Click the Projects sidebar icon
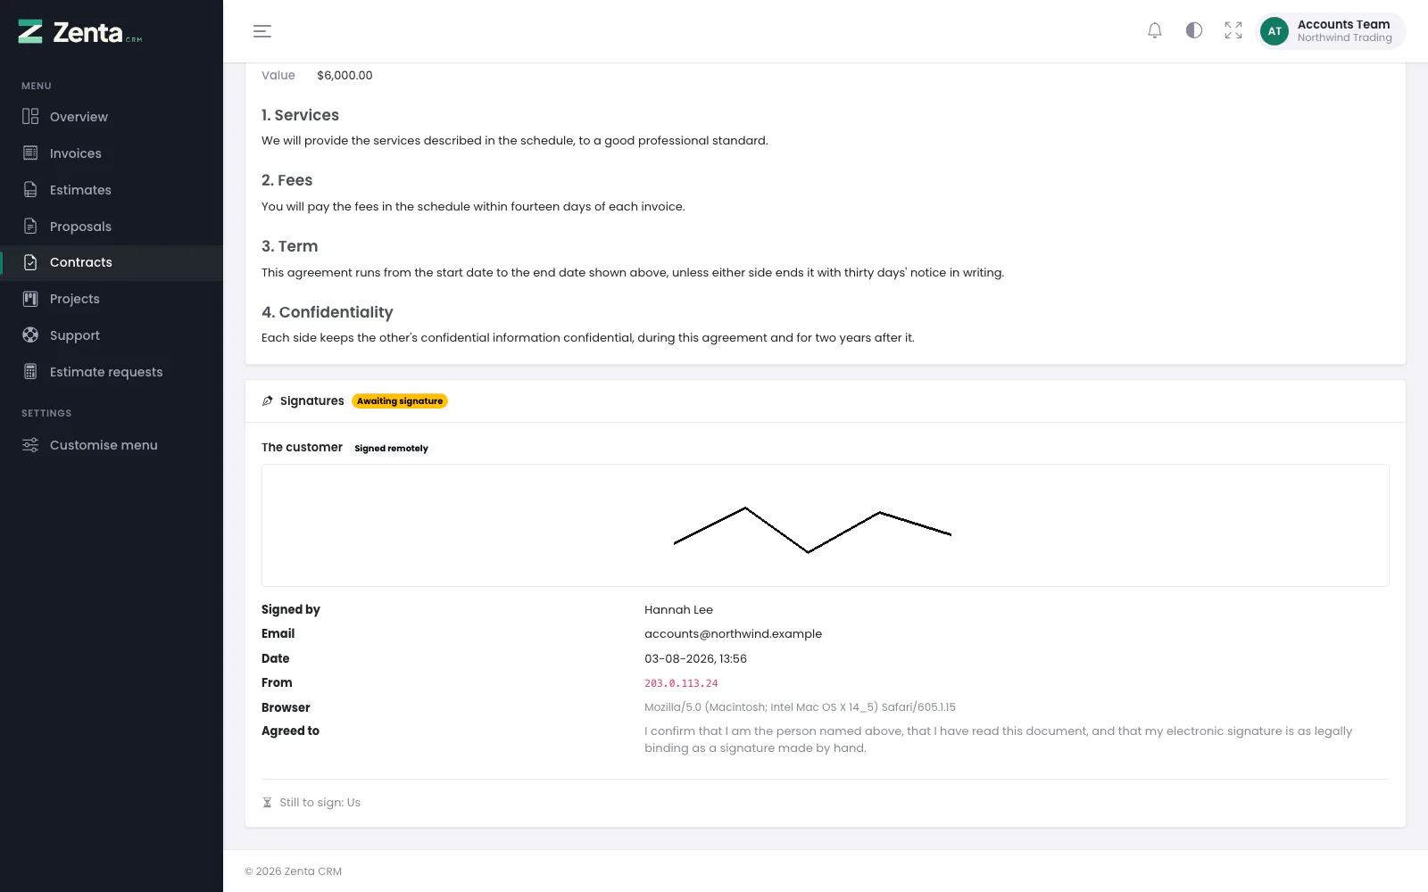1428x892 pixels. (30, 299)
